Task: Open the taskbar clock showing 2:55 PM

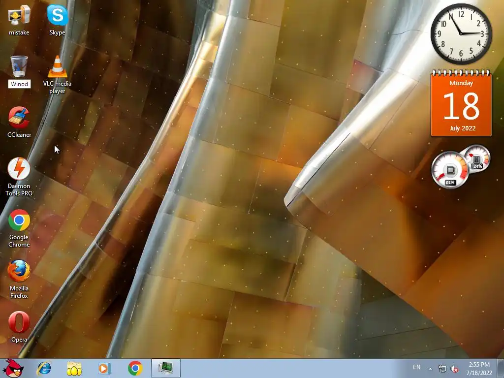Action: pos(479,369)
